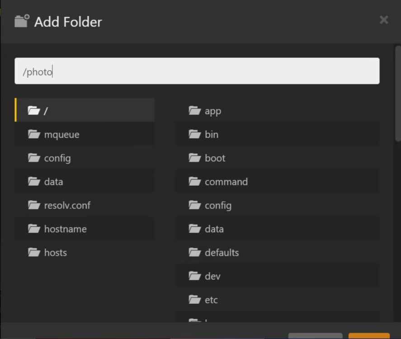Screen dimensions: 401x339
Task: Click the folder icon beside command
Action: click(194, 181)
